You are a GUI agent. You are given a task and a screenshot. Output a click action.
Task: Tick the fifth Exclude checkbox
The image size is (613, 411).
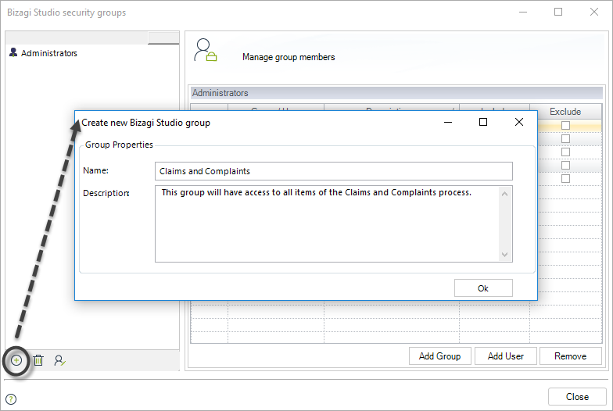click(x=565, y=178)
